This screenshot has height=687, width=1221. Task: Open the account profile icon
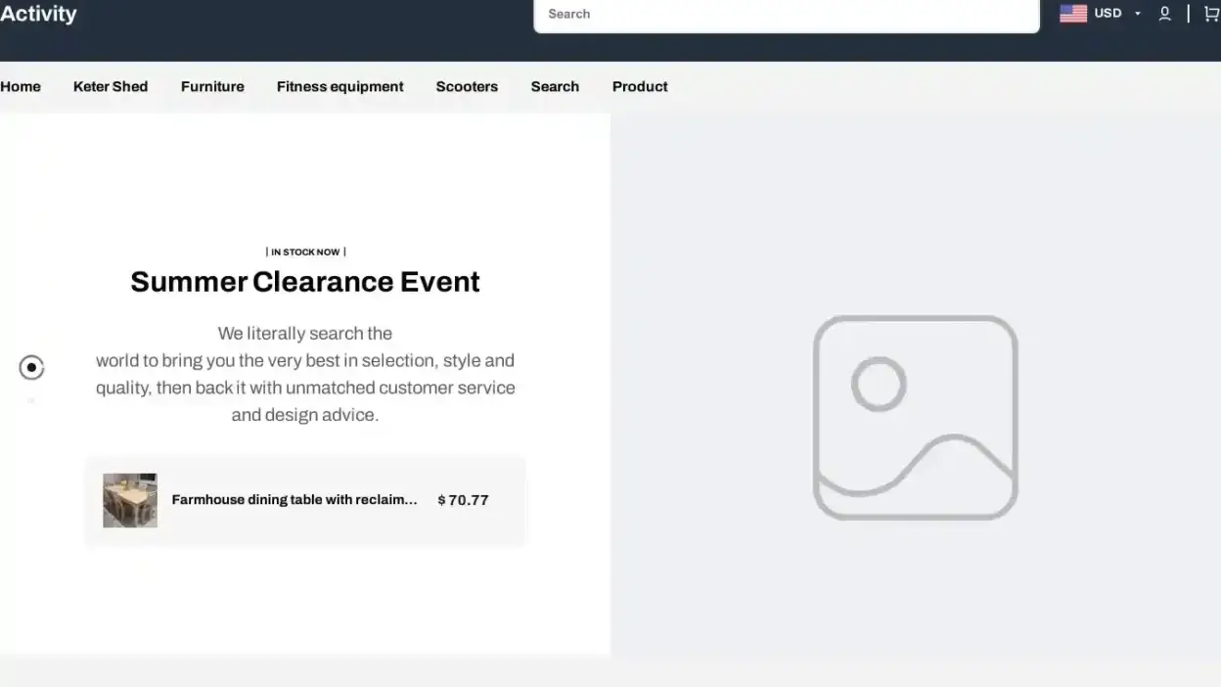1164,14
